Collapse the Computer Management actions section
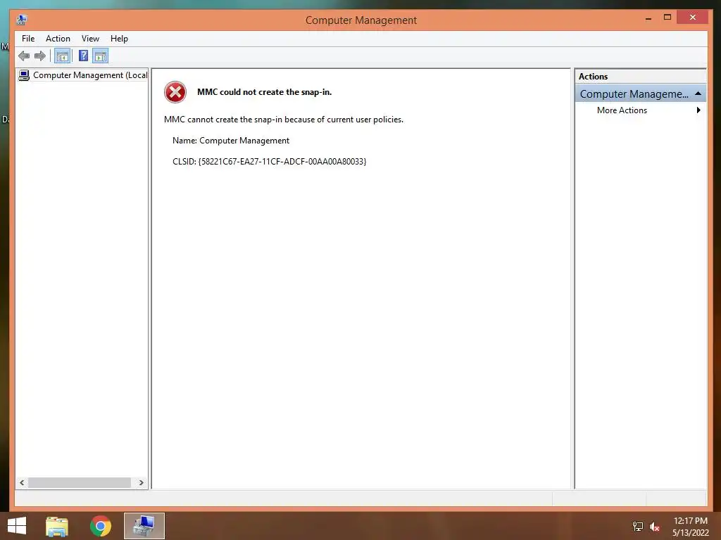This screenshot has height=540, width=721. click(698, 94)
